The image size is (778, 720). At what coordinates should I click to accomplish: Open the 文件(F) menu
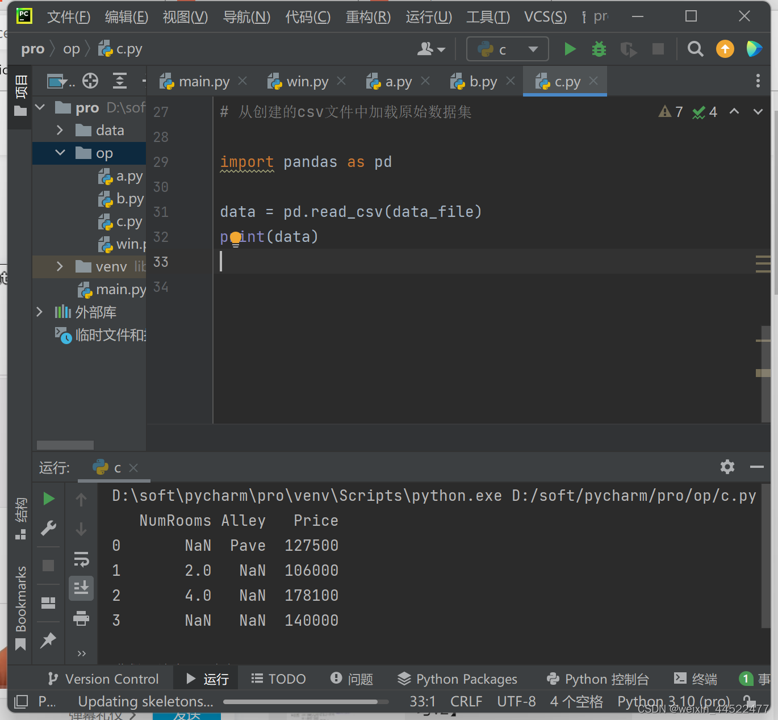pos(69,17)
